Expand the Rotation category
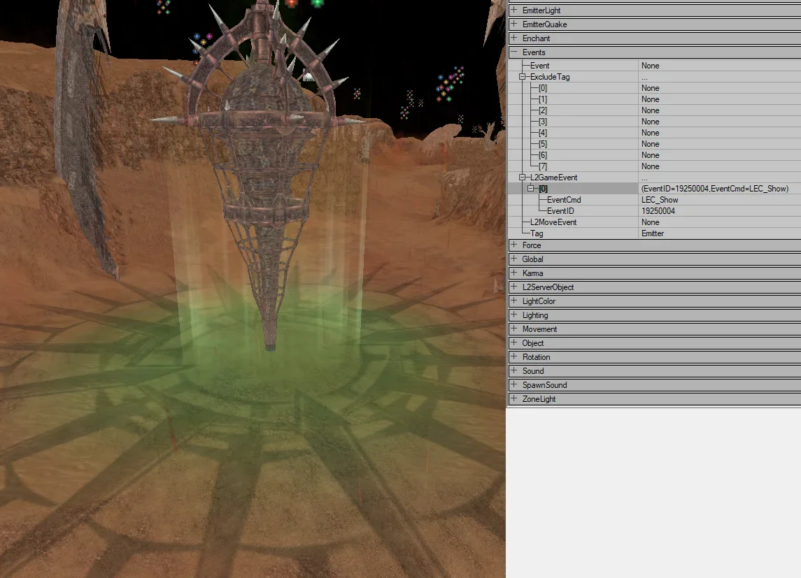Screen dimensions: 801x578 click(x=514, y=357)
